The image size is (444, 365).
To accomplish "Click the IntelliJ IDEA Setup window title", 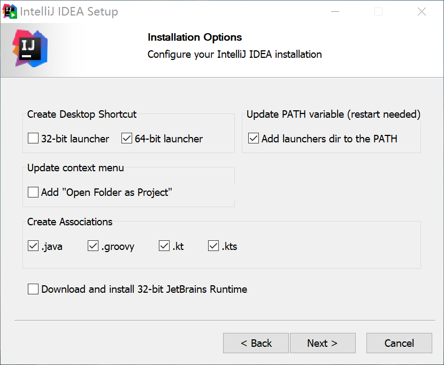I will [70, 12].
